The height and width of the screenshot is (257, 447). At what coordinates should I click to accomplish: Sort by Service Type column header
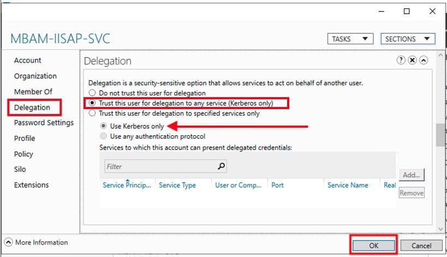177,186
